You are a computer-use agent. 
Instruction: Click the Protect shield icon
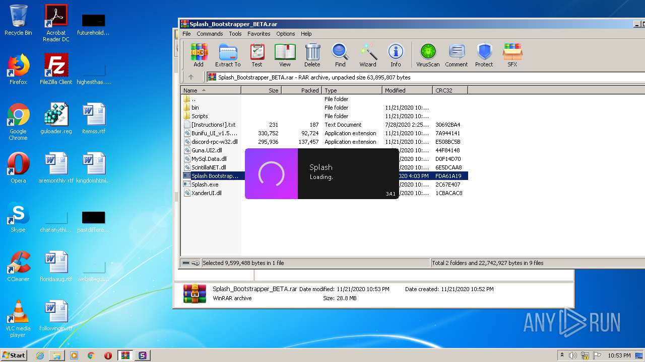pos(484,55)
